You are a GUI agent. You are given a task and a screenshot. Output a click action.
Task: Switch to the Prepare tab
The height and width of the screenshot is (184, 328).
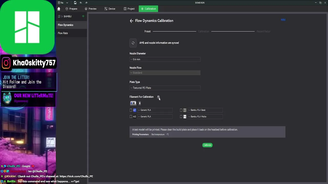71,9
